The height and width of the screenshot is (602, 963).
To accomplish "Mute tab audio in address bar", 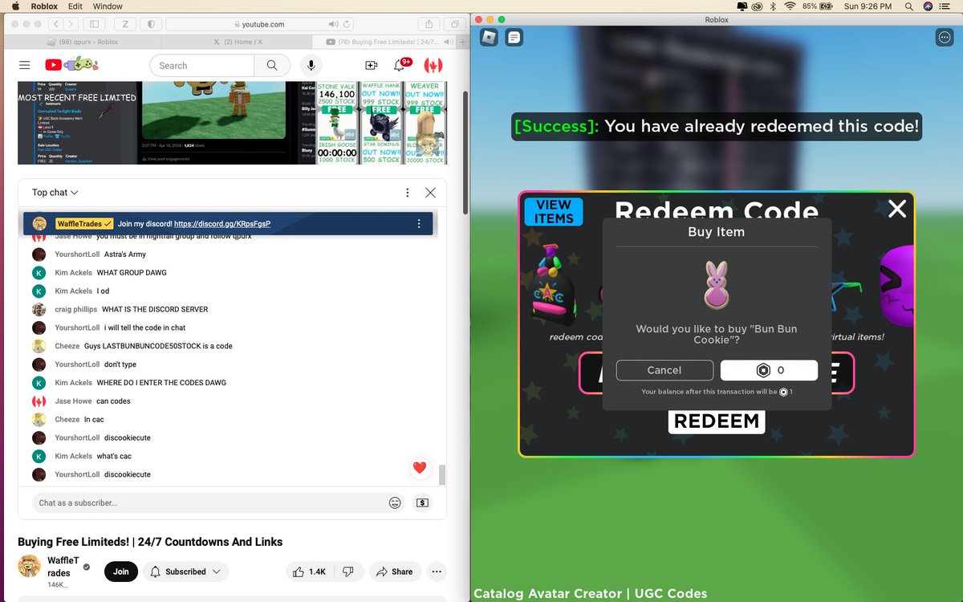I will (x=335, y=24).
